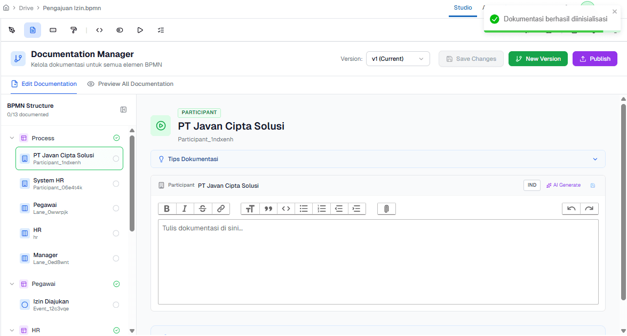Click the attachment paperclip in the editor toolbar
627x336 pixels.
point(386,209)
